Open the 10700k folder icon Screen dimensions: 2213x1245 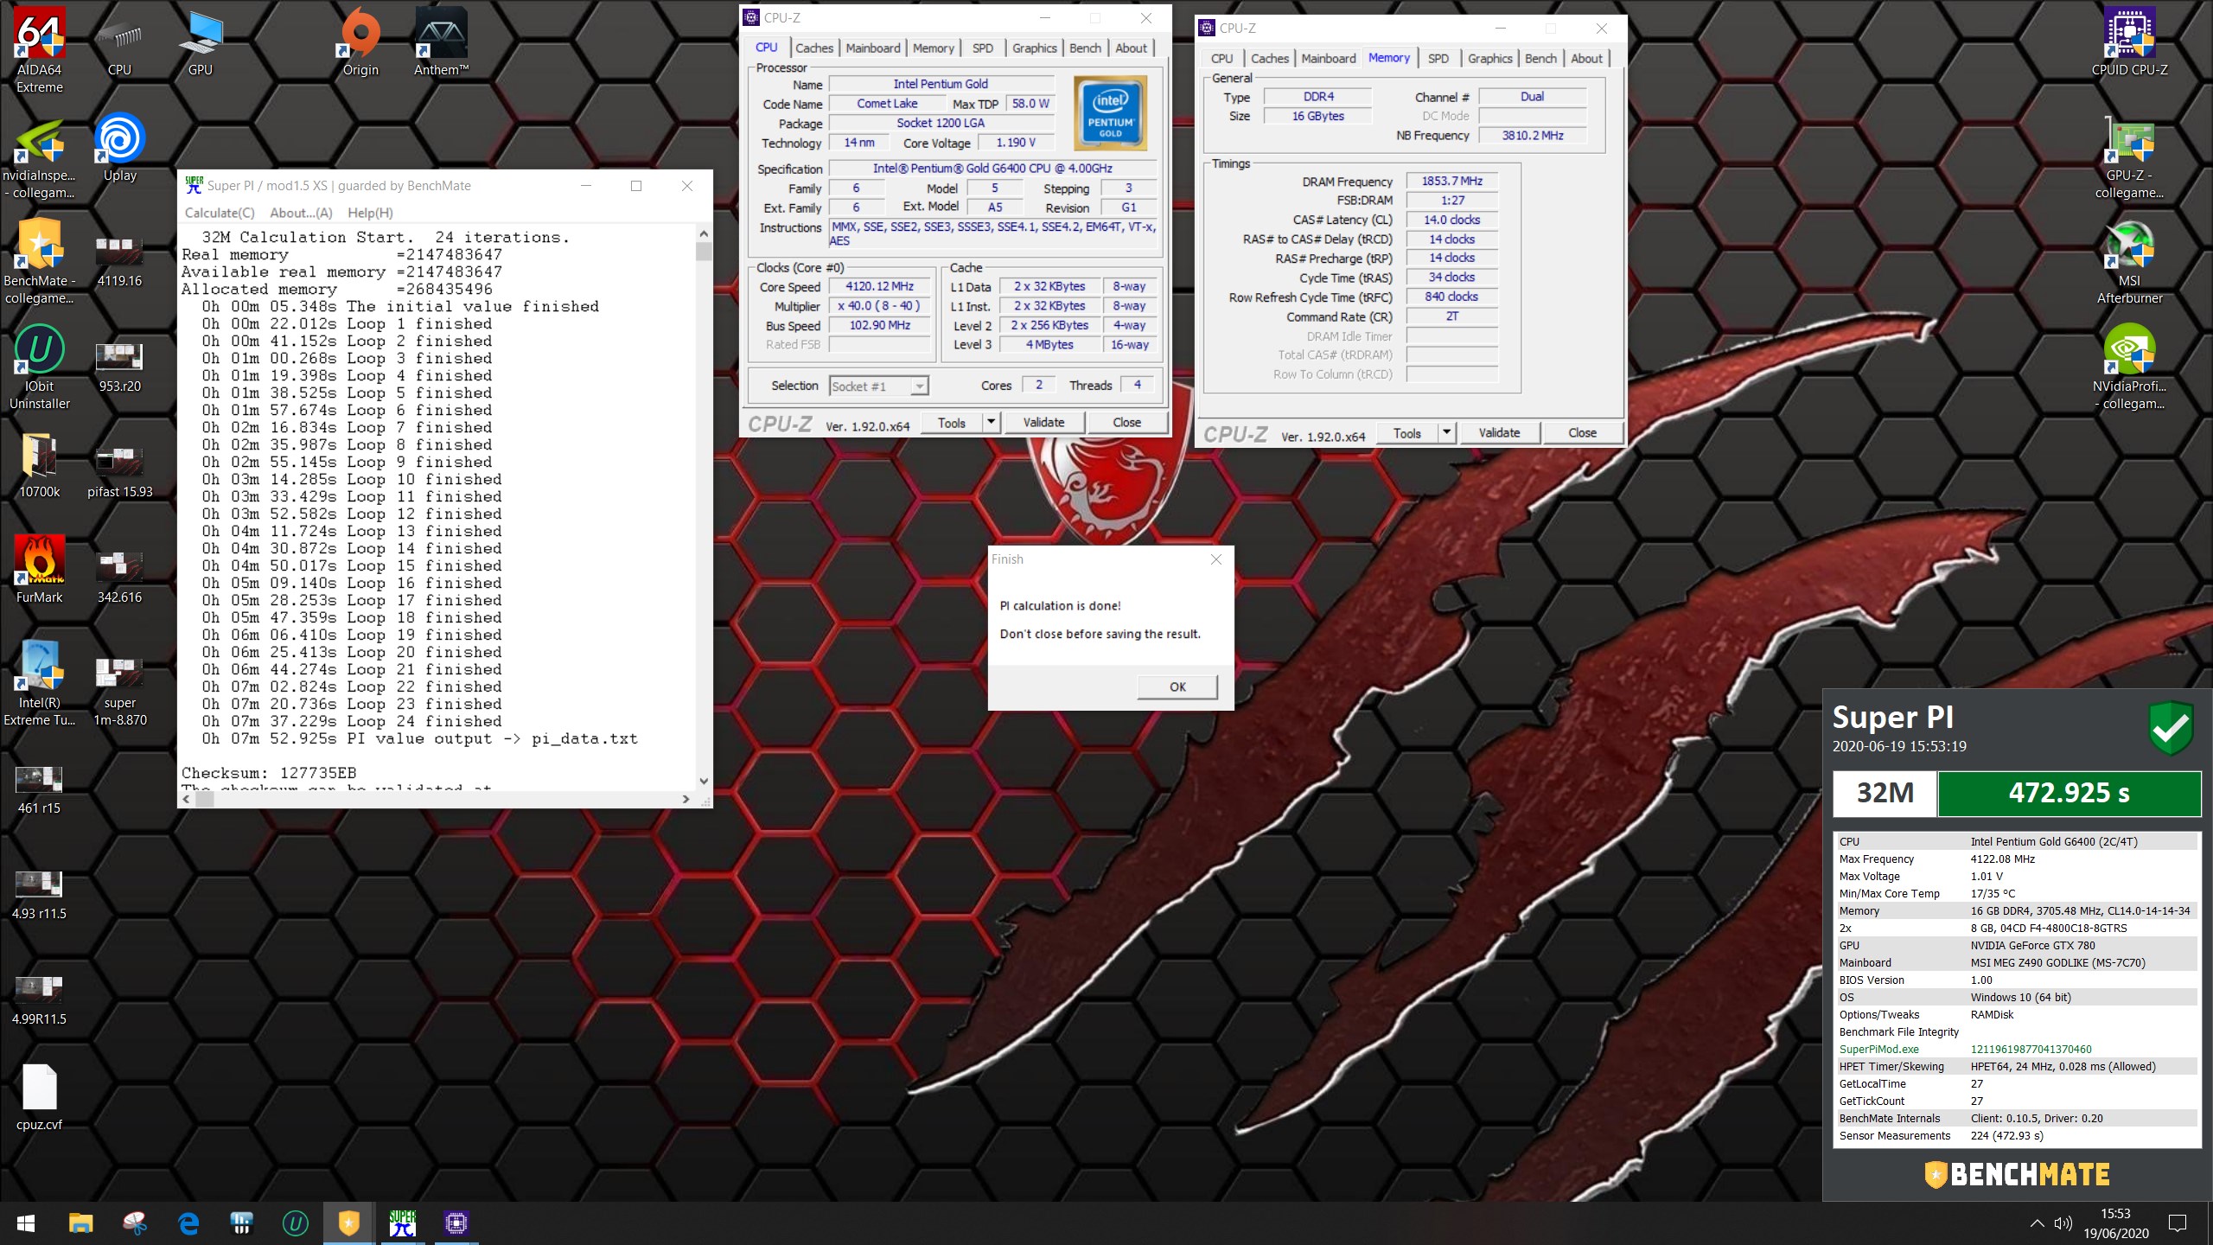click(40, 465)
